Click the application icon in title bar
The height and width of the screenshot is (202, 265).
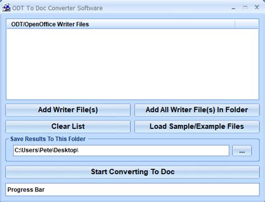6,8
